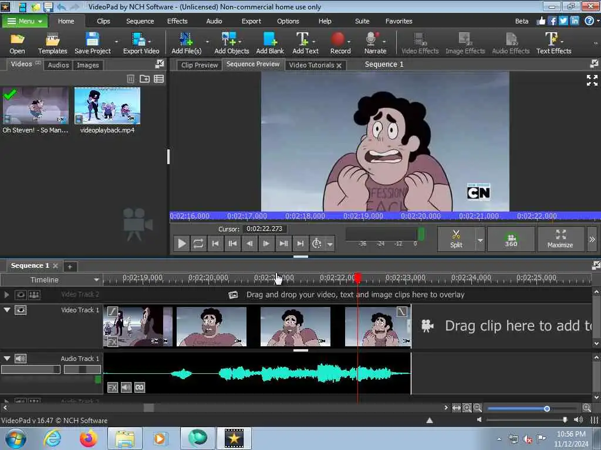Screen dimensions: 601x450
Task: Switch to the Audios bin tab
Action: tap(58, 65)
